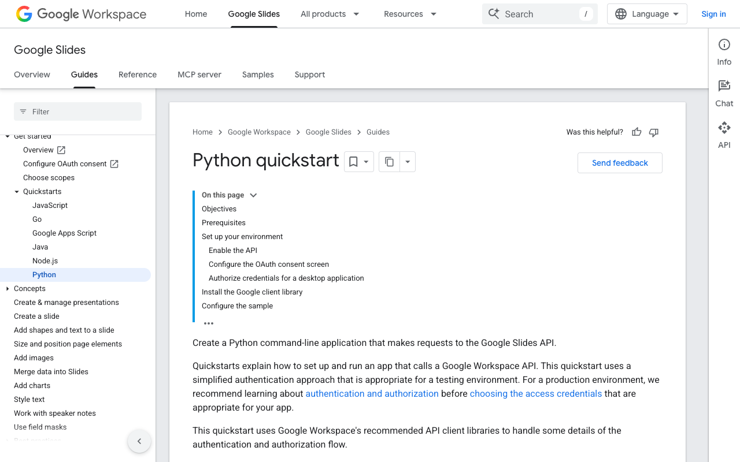
Task: Switch to the Samples tab
Action: [258, 74]
